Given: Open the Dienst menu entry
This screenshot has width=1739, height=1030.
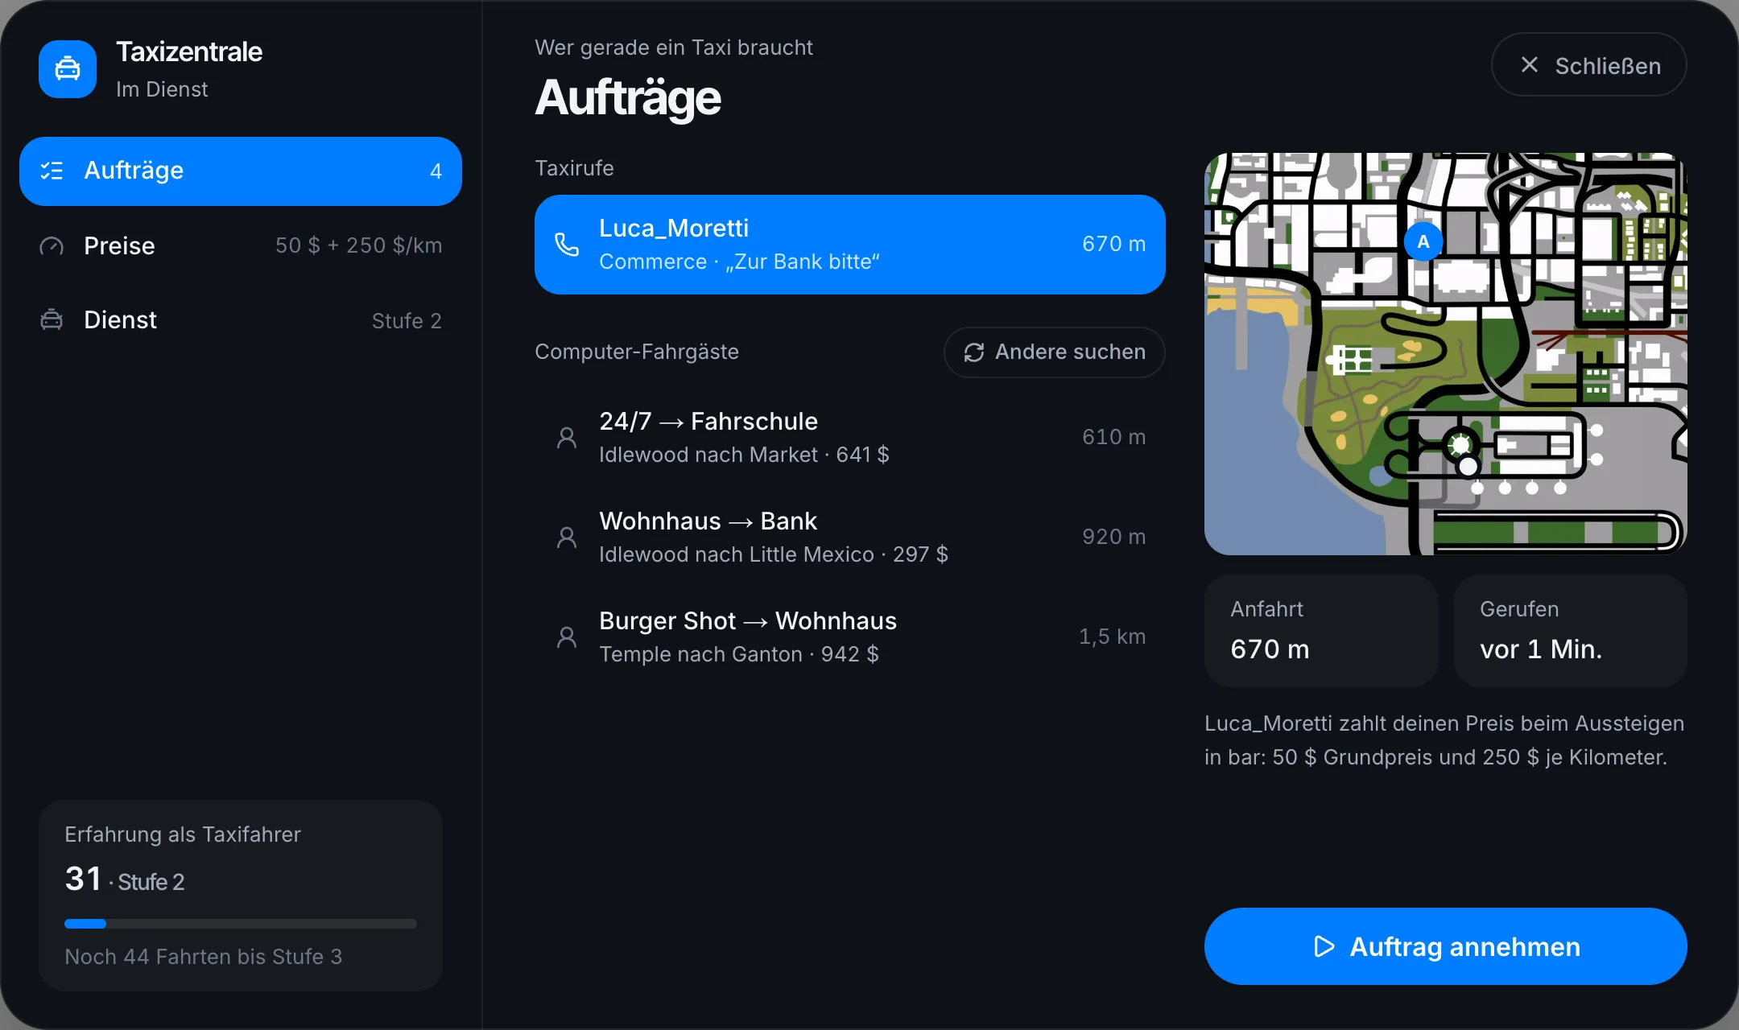Looking at the screenshot, I should [x=241, y=320].
